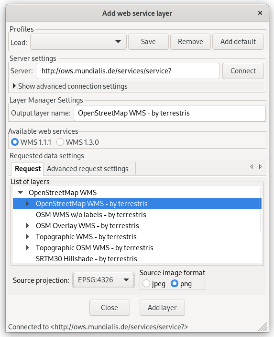The height and width of the screenshot is (337, 274).
Task: Click the tab scroll left arrow
Action: [x=251, y=166]
